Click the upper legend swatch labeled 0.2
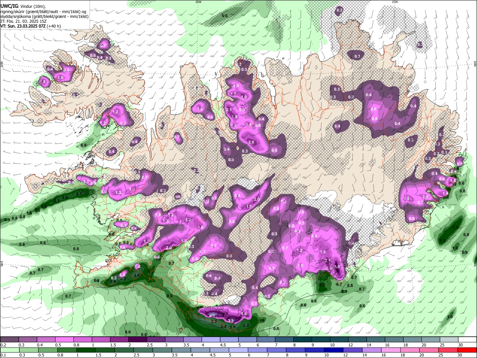The height and width of the screenshot is (358, 477). (9, 339)
